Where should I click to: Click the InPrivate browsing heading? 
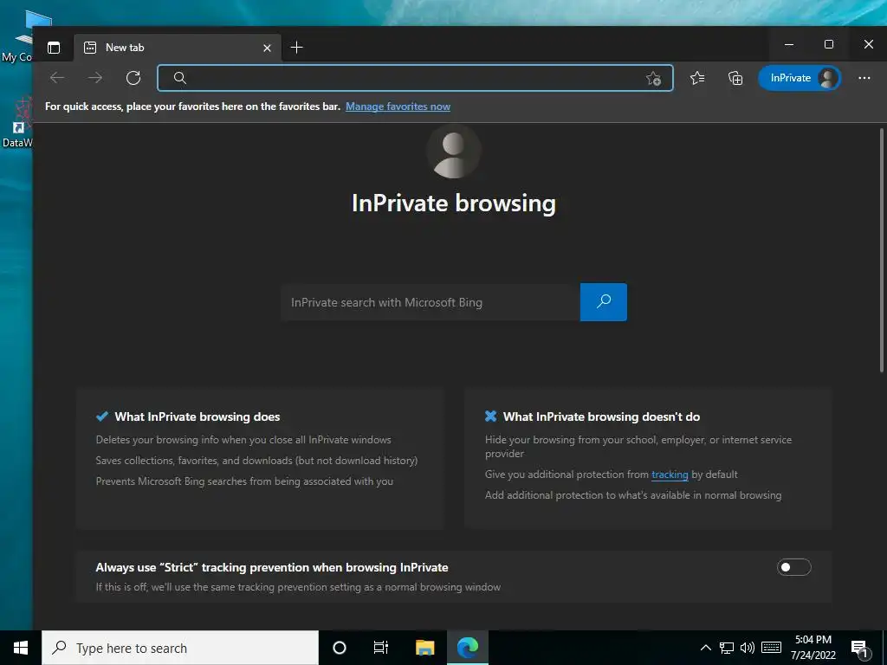(x=454, y=203)
